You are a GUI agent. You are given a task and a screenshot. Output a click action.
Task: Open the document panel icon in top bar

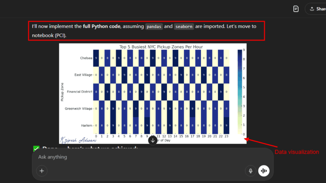point(296,9)
